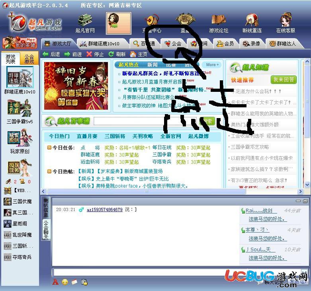
Task: Open the 起凡微博 link
Action: [199, 136]
